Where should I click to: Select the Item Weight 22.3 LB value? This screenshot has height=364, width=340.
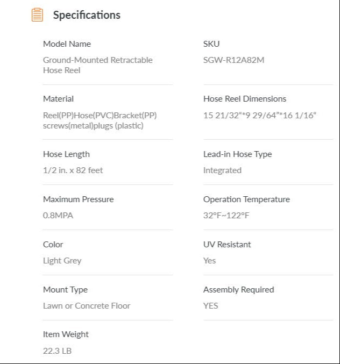57,351
